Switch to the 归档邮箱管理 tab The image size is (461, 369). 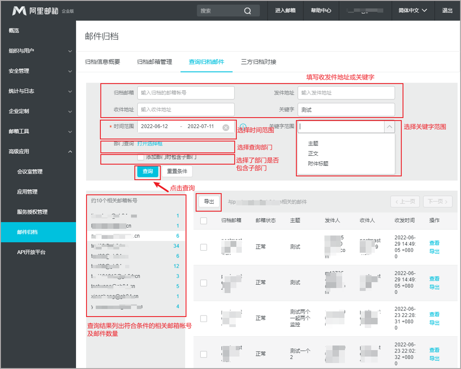(x=154, y=62)
